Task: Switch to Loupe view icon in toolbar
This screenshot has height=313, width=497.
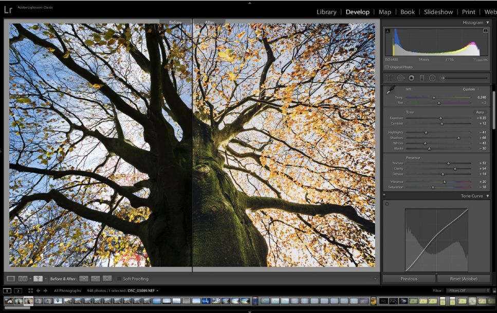Action: 11,279
